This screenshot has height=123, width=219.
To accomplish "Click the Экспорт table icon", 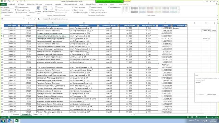I will tap(45, 8).
